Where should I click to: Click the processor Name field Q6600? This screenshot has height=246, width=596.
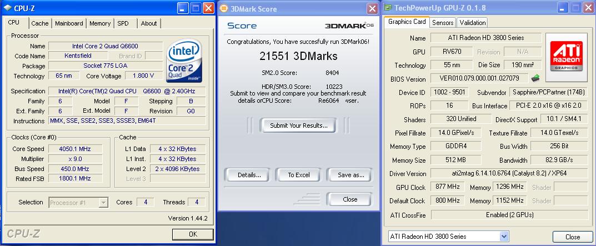pyautogui.click(x=106, y=46)
